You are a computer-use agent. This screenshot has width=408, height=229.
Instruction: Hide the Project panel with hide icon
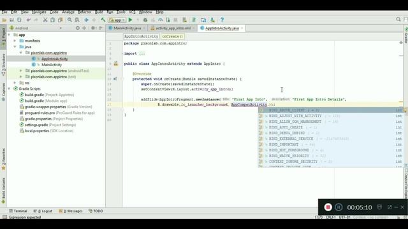101,28
